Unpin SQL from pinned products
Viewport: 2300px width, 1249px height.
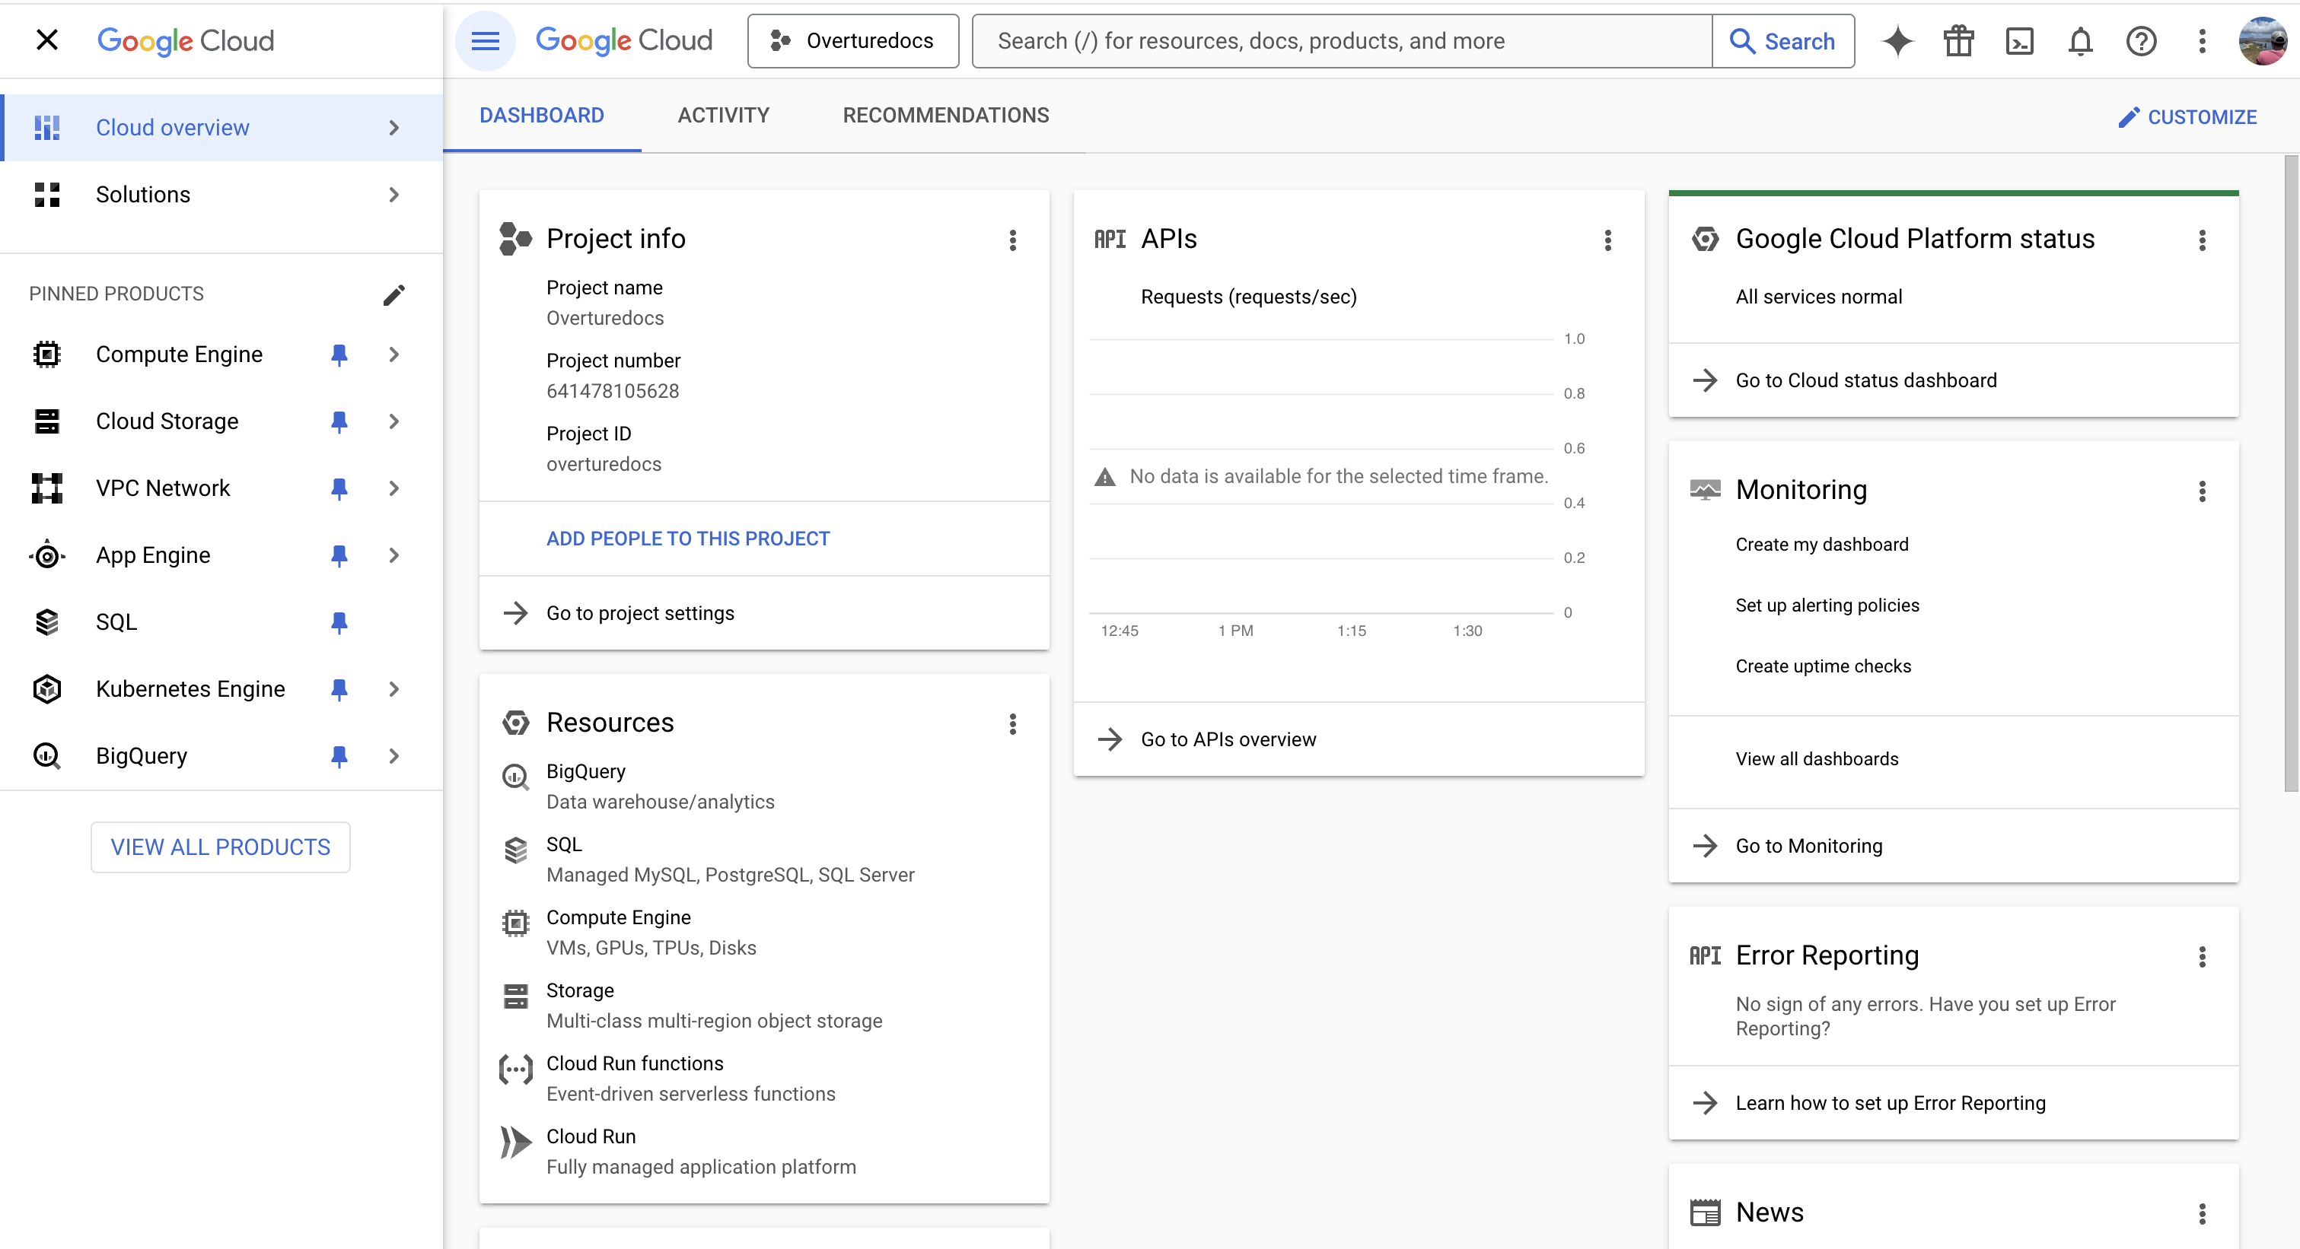339,621
